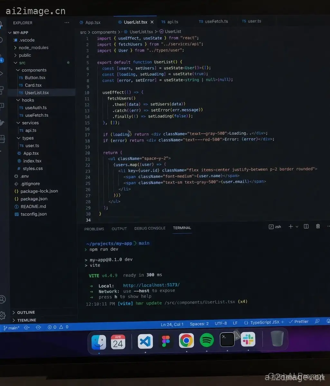This screenshot has height=386, width=330.
Task: Open the feedback icon in status bar
Action: [x=317, y=321]
